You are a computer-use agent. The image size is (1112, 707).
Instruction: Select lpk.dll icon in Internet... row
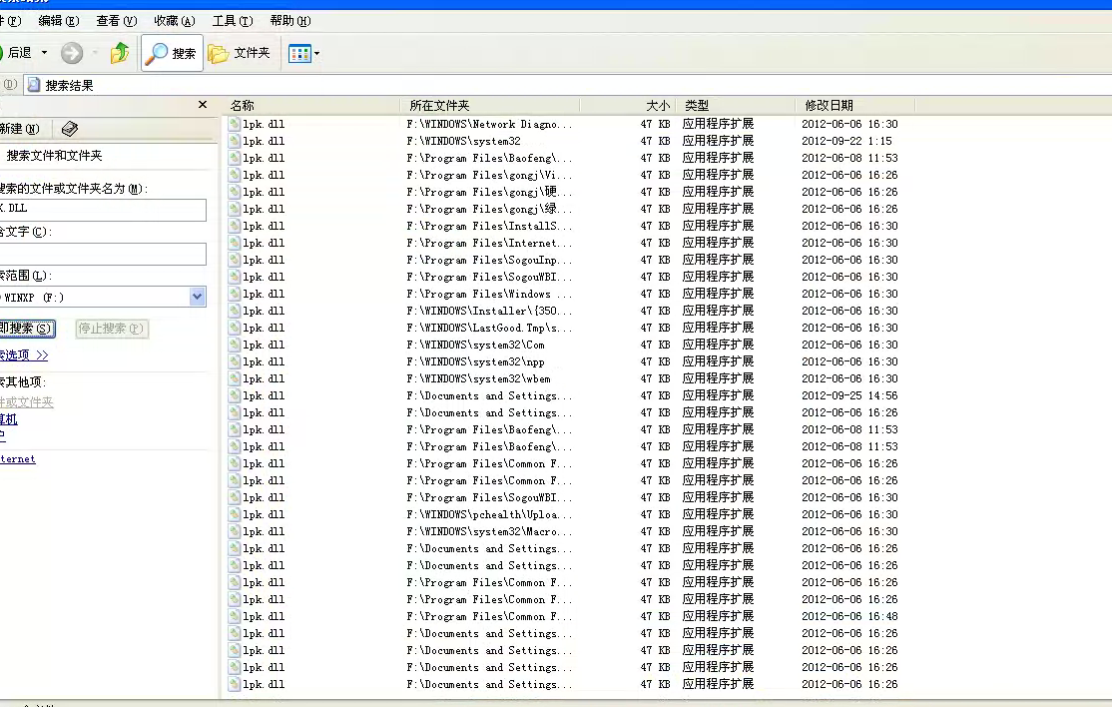[235, 244]
